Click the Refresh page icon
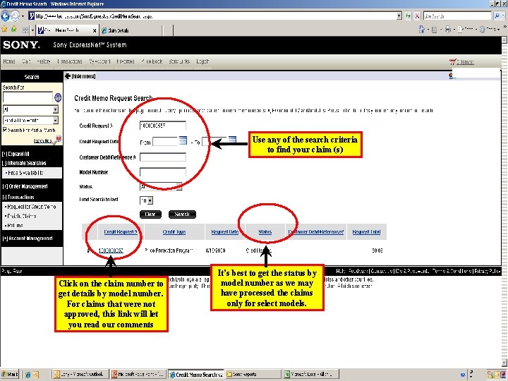Viewport: 508px width, 381px height. coord(409,16)
